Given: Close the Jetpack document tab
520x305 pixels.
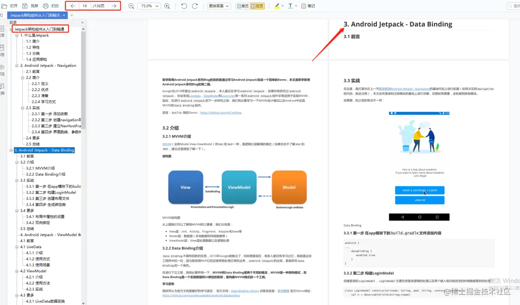Looking at the screenshot, I should coord(64,15).
